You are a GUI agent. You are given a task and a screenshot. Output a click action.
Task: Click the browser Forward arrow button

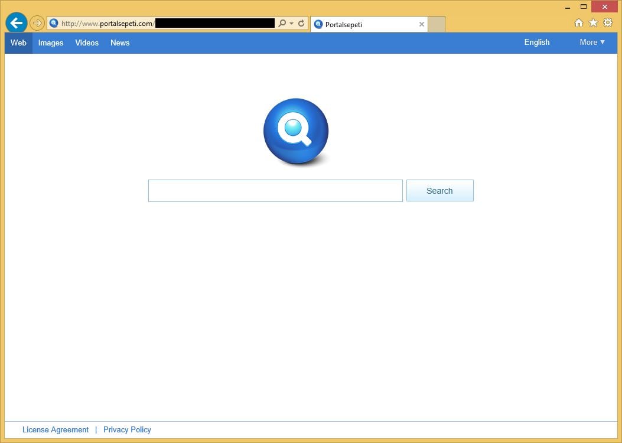pyautogui.click(x=37, y=24)
